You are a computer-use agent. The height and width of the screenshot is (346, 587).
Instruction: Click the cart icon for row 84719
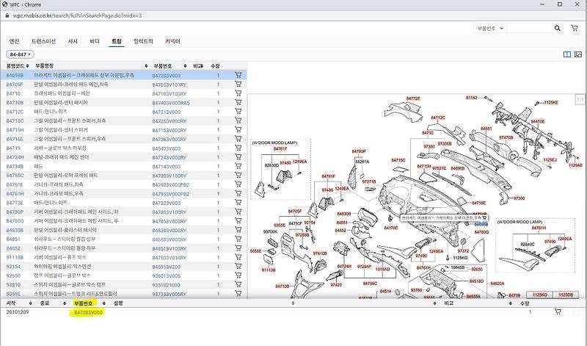point(238,148)
